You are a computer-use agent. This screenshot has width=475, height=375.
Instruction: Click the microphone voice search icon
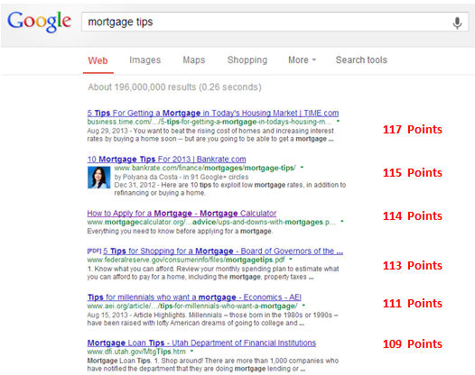(457, 23)
